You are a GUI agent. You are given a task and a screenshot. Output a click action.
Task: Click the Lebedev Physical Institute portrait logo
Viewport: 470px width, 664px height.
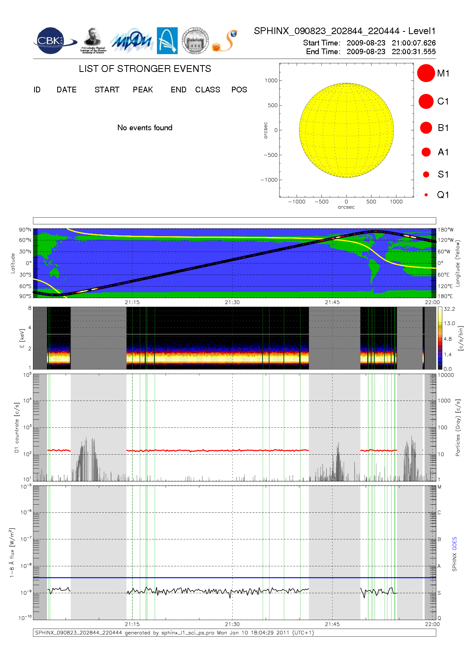tap(93, 41)
